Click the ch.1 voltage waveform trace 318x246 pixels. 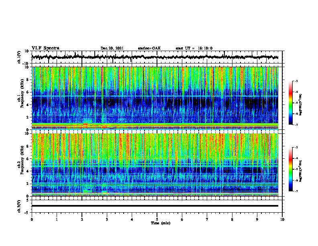pyautogui.click(x=155, y=57)
